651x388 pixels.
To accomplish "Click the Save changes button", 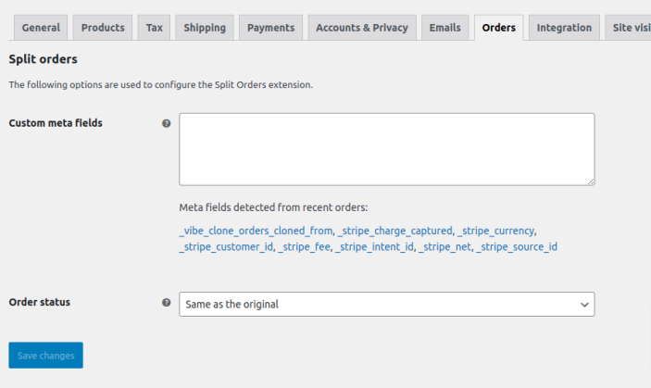I will point(45,356).
